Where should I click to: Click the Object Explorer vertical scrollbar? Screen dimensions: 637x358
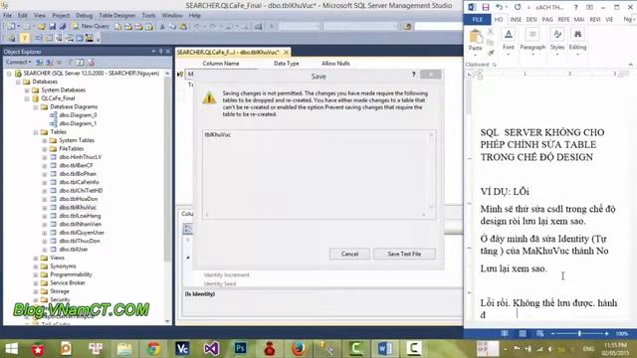click(167, 197)
